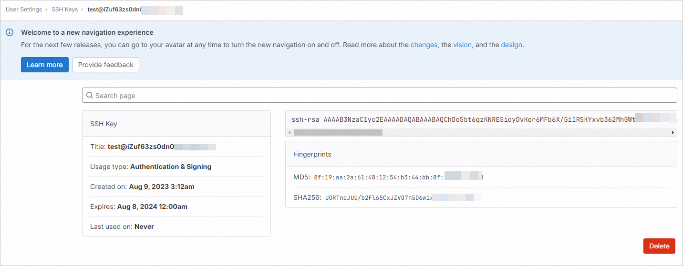Click the chevron after SSH Keys breadcrumb
The height and width of the screenshot is (266, 683).
point(83,10)
